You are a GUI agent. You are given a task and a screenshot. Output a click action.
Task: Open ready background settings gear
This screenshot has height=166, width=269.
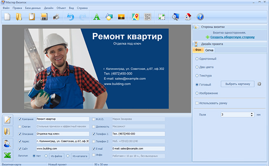coord(260,84)
